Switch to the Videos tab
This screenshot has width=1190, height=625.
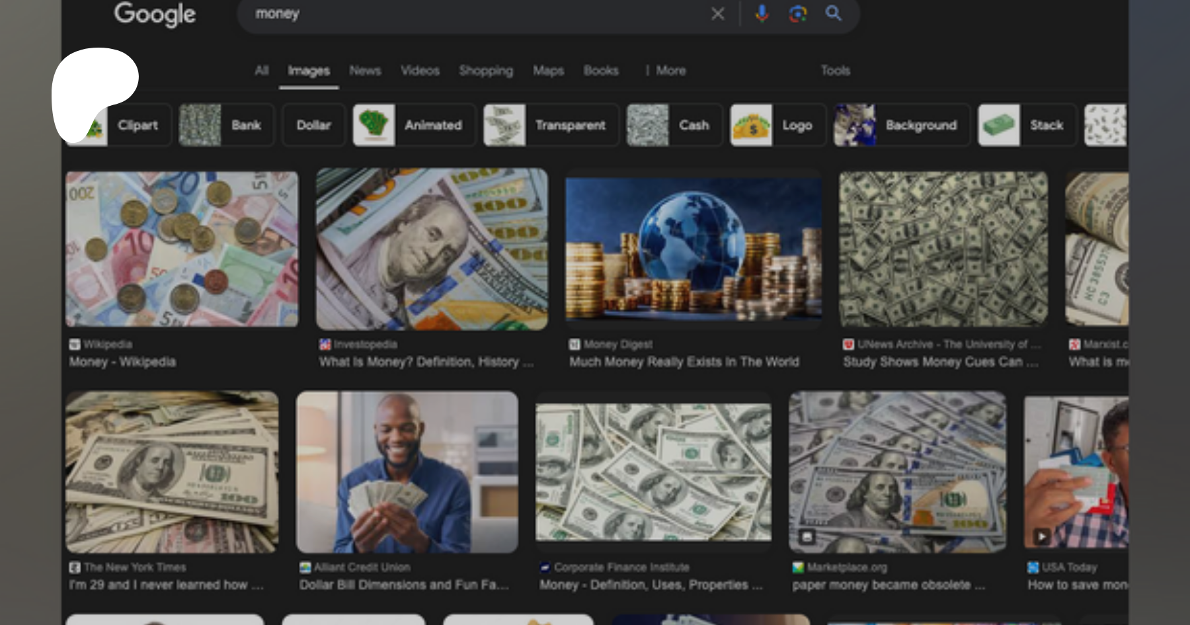coord(420,70)
